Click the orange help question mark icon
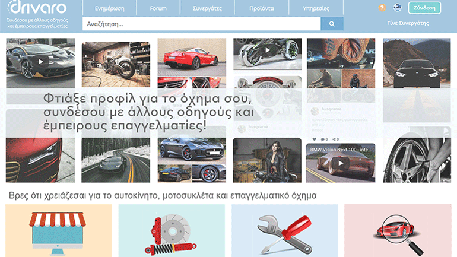Image resolution: width=457 pixels, height=257 pixels. tap(382, 8)
